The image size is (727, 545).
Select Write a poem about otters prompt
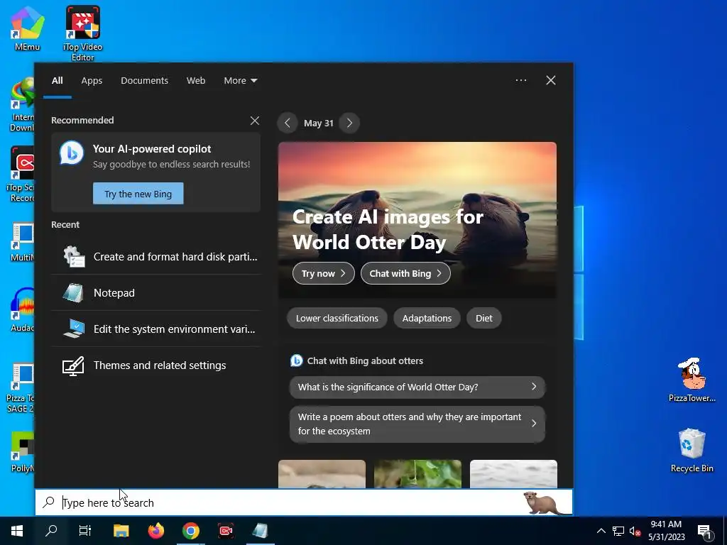point(417,424)
